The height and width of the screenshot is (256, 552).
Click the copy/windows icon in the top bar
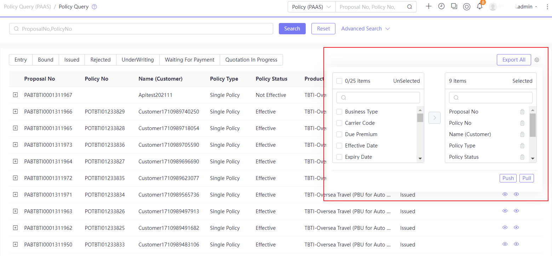pos(454,6)
